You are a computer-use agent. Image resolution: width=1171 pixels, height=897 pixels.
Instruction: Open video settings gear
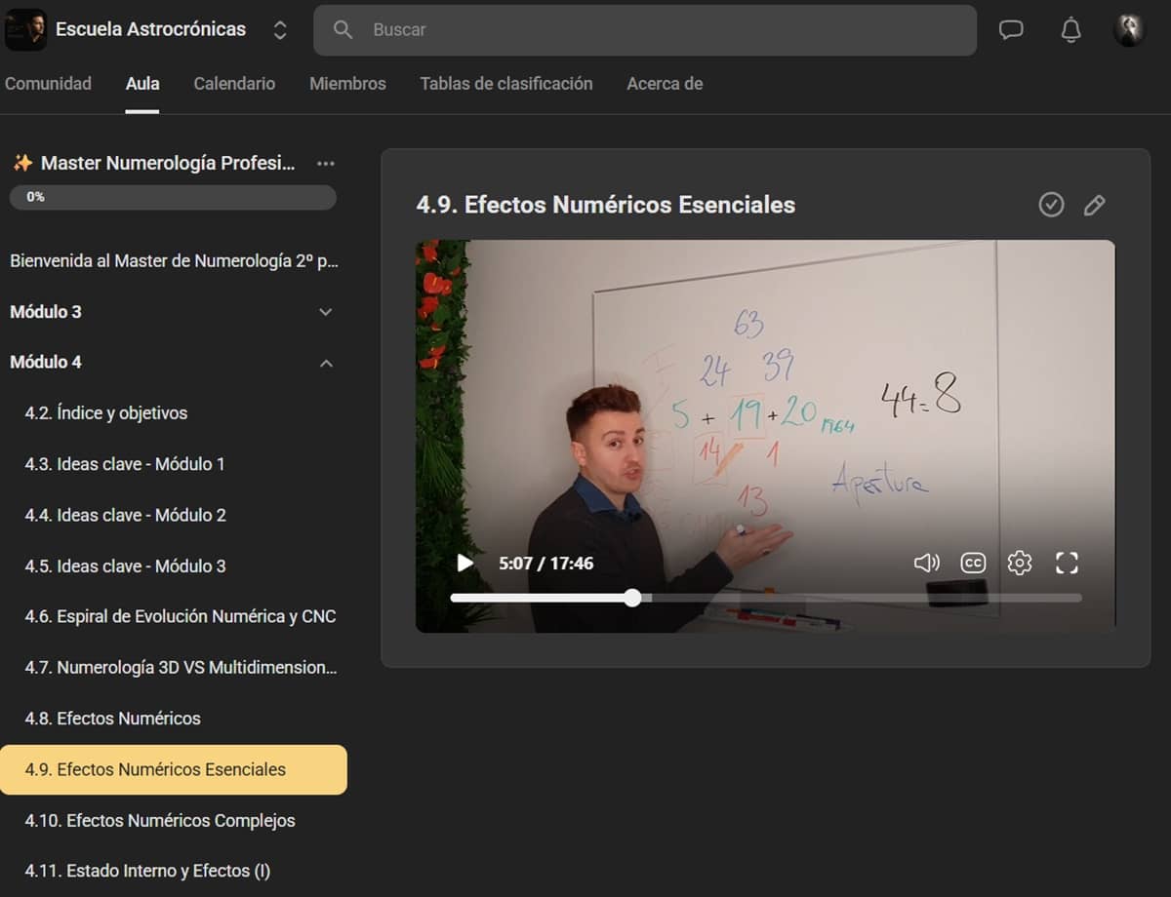click(1020, 563)
